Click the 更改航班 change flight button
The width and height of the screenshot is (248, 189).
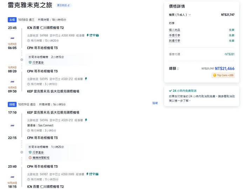(63, 6)
